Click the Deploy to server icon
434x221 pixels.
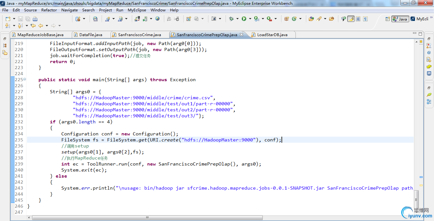coord(137,19)
